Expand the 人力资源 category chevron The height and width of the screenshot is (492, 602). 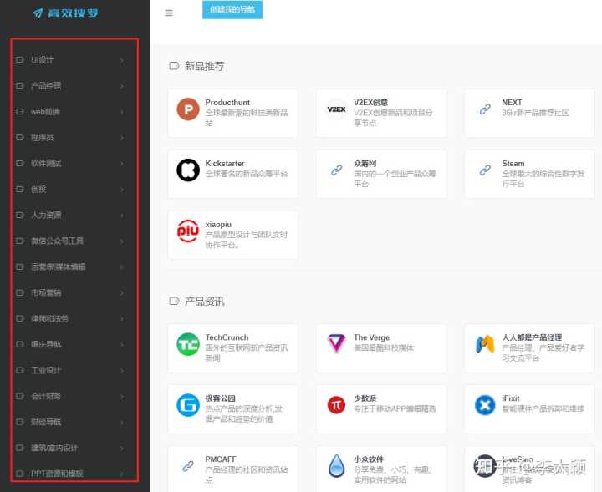point(122,216)
